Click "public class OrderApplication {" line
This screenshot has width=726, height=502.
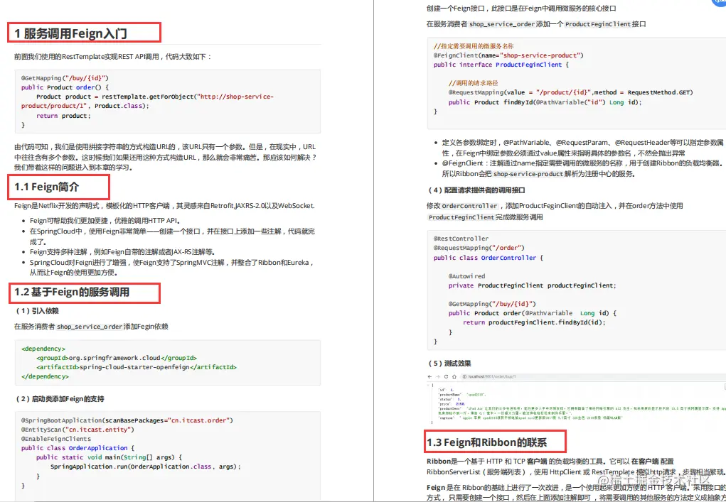pyautogui.click(x=78, y=448)
